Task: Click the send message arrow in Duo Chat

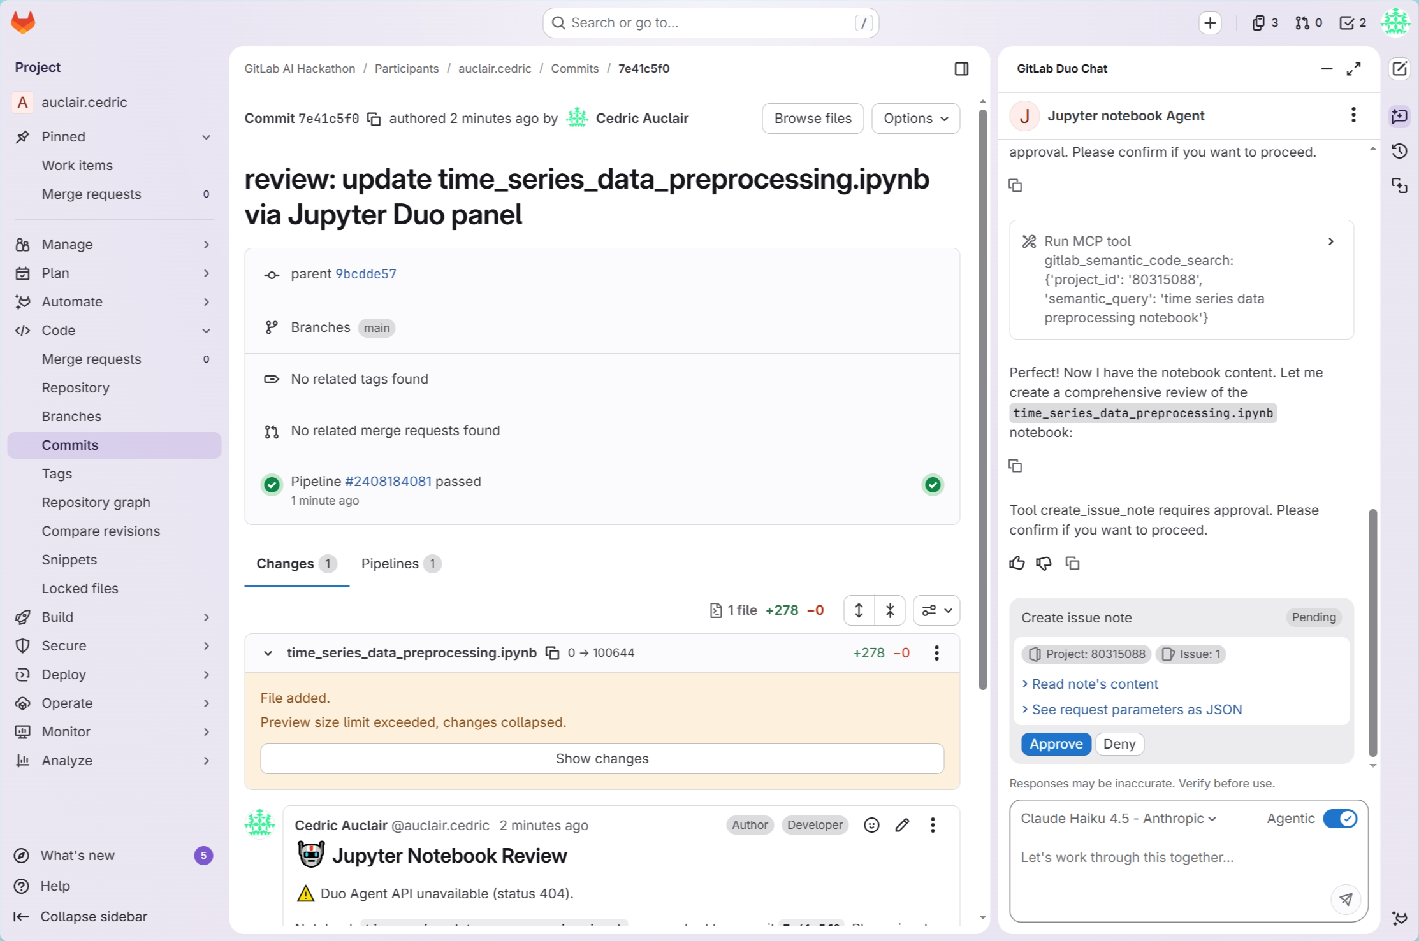Action: (x=1345, y=899)
